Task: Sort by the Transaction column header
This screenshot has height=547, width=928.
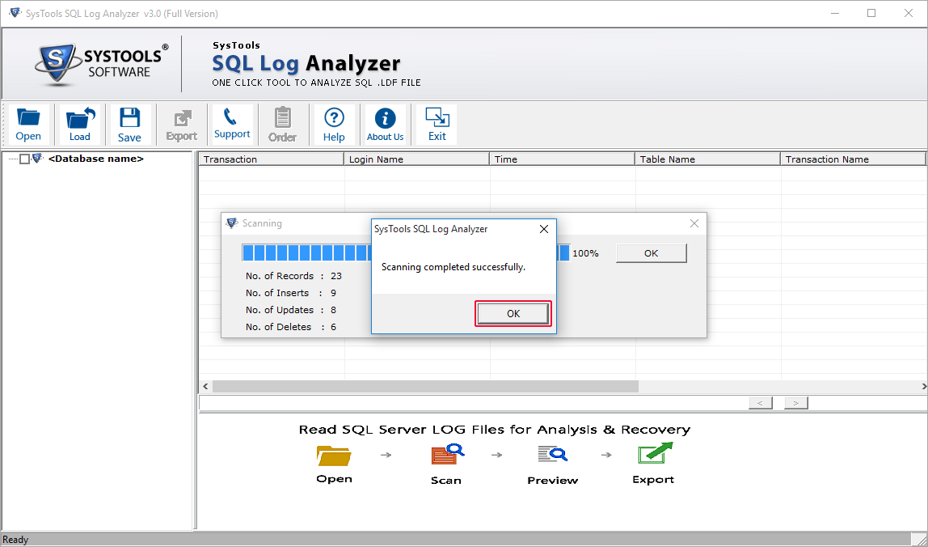Action: click(x=271, y=159)
